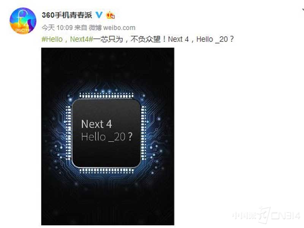The height and width of the screenshot is (228, 304).
Task: Expand the post options arrow at top right
Action: [x=302, y=9]
